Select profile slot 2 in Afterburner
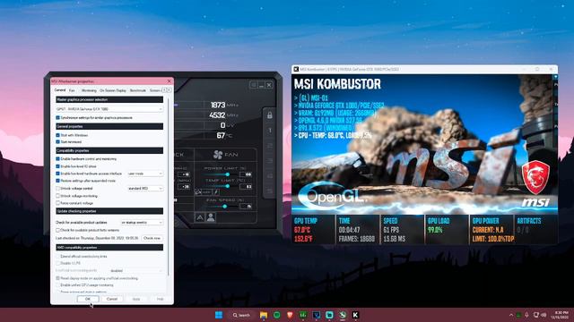Image resolution: width=574 pixels, height=322 pixels. (x=270, y=146)
